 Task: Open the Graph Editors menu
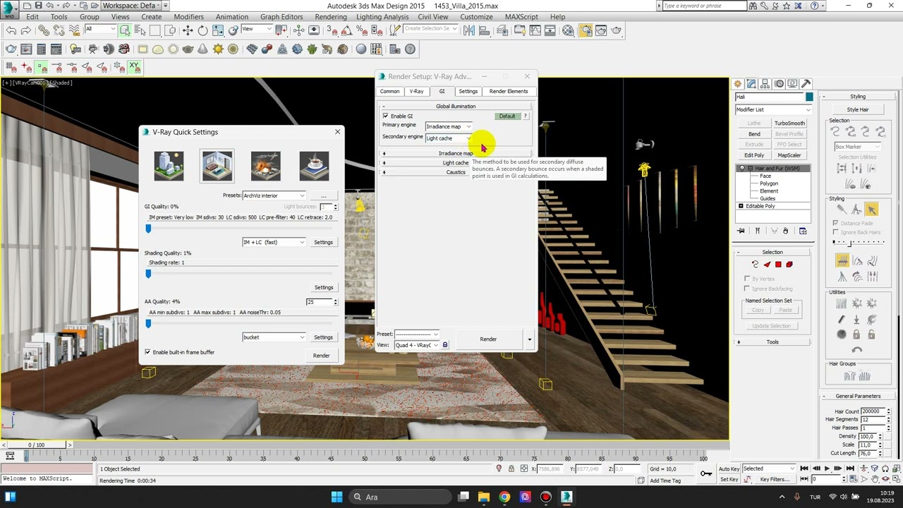tap(281, 17)
